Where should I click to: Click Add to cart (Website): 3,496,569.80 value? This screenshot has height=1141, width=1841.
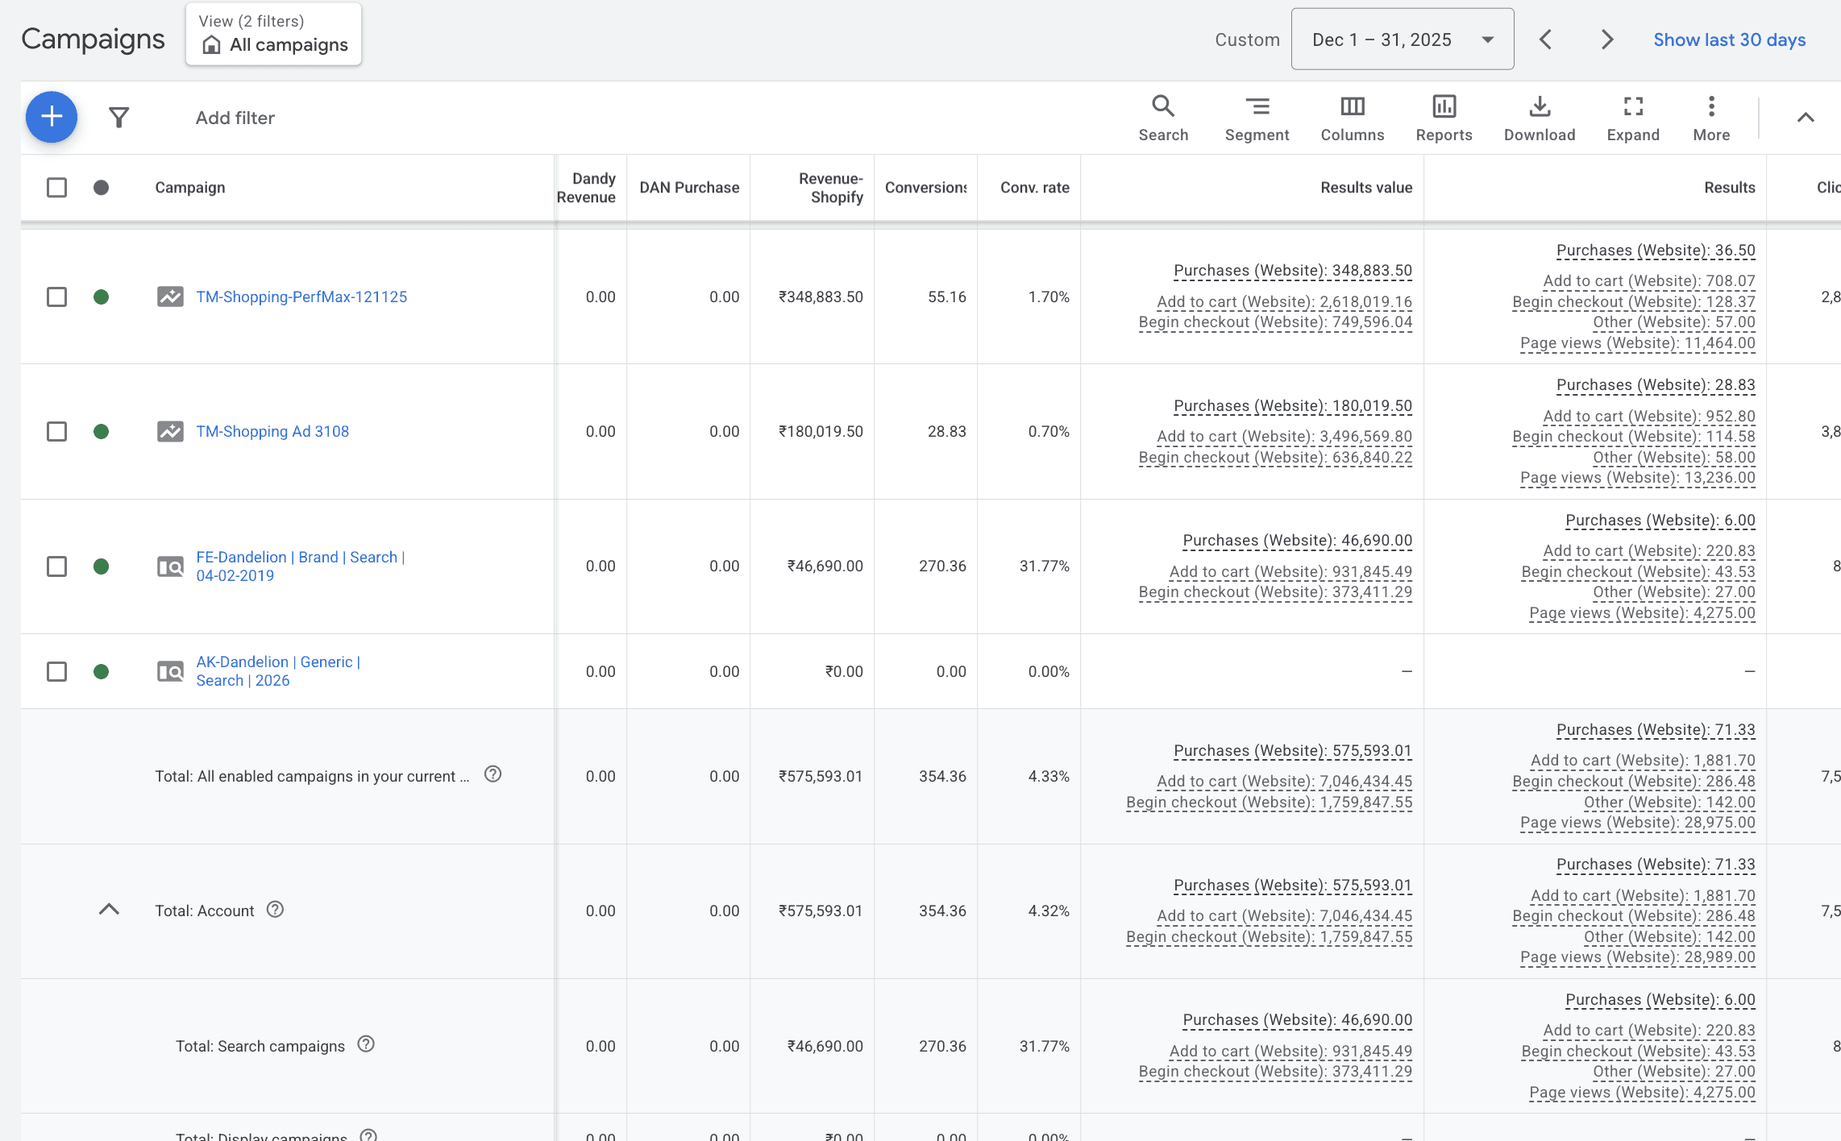click(x=1284, y=437)
